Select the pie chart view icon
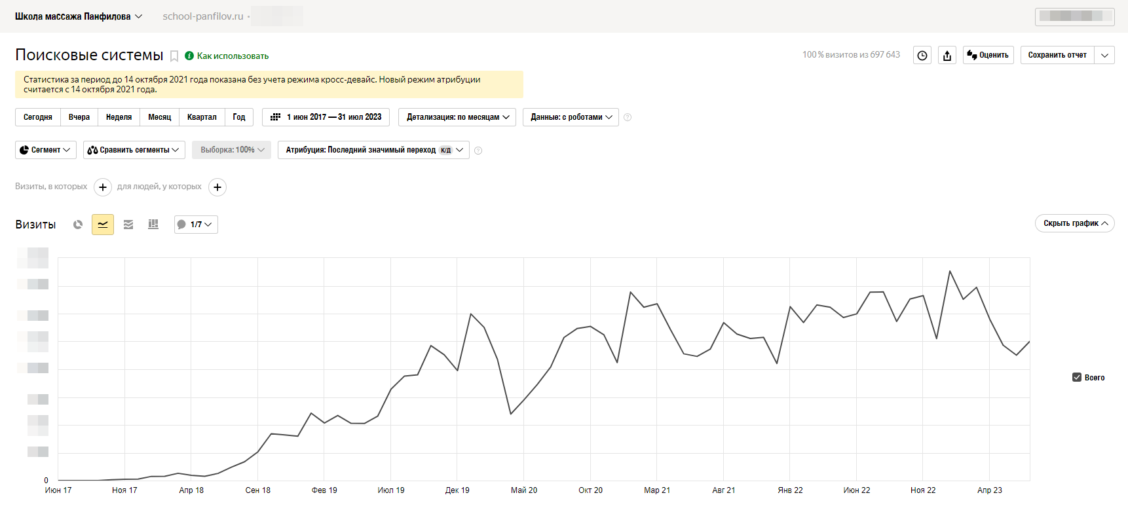 (78, 225)
